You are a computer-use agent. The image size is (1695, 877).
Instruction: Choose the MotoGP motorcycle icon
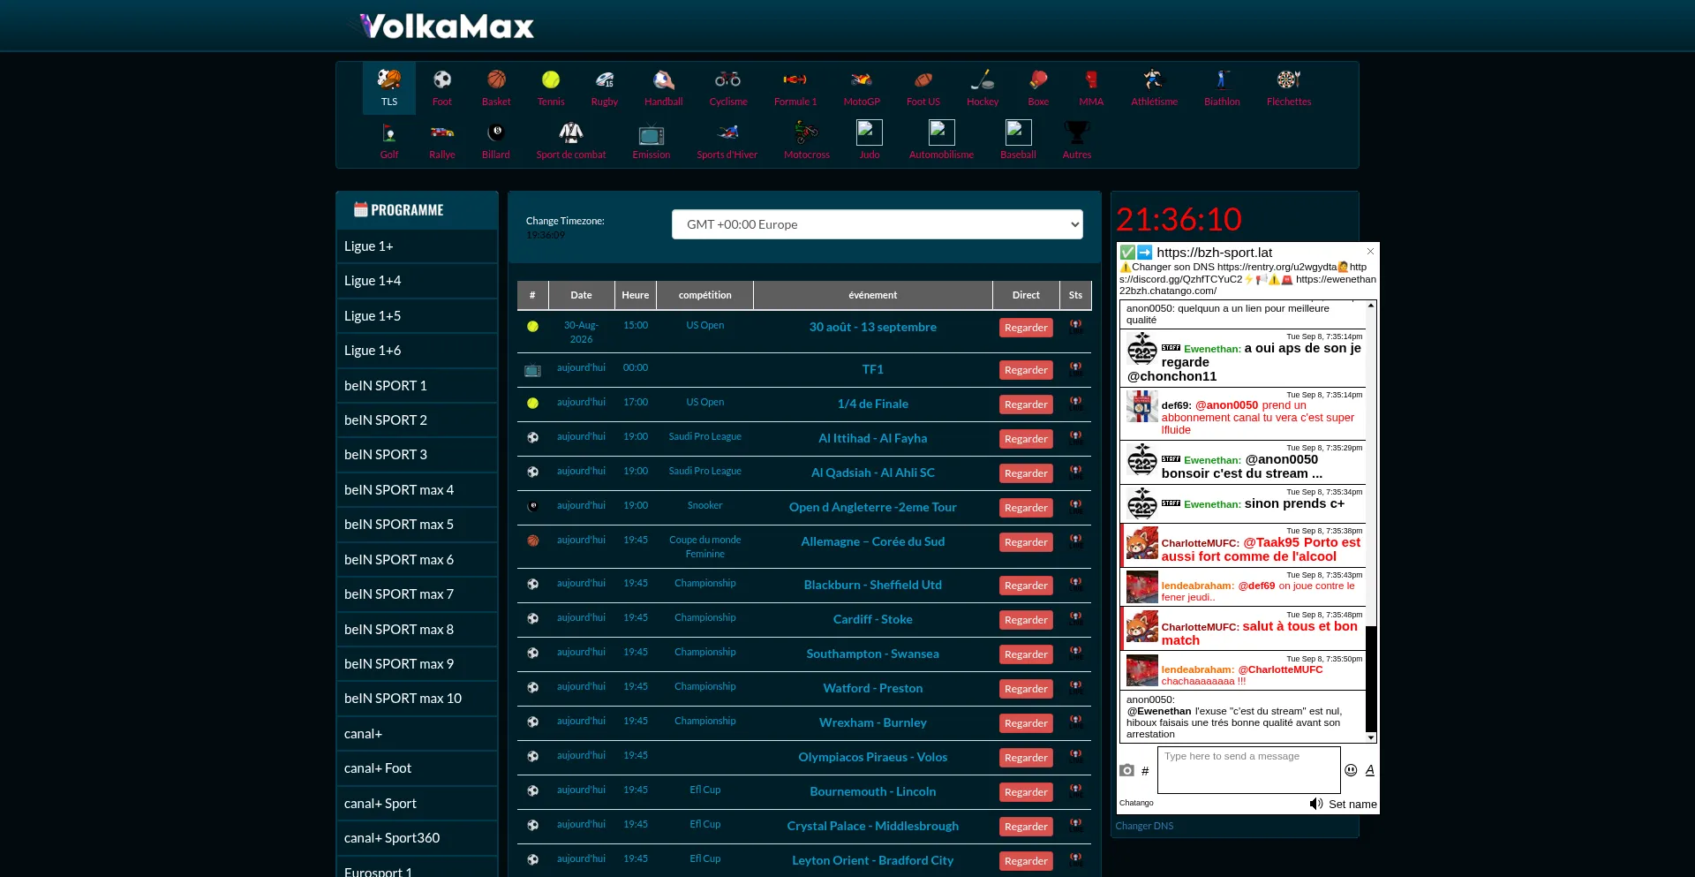pyautogui.click(x=862, y=79)
